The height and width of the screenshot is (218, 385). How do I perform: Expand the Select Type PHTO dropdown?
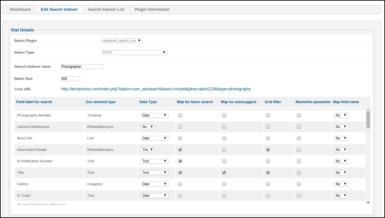coord(134,52)
